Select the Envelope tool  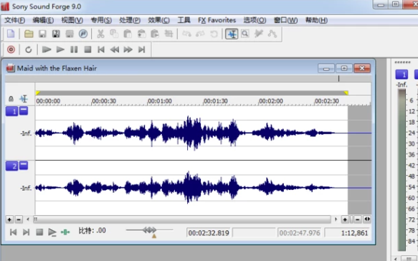tap(272, 34)
